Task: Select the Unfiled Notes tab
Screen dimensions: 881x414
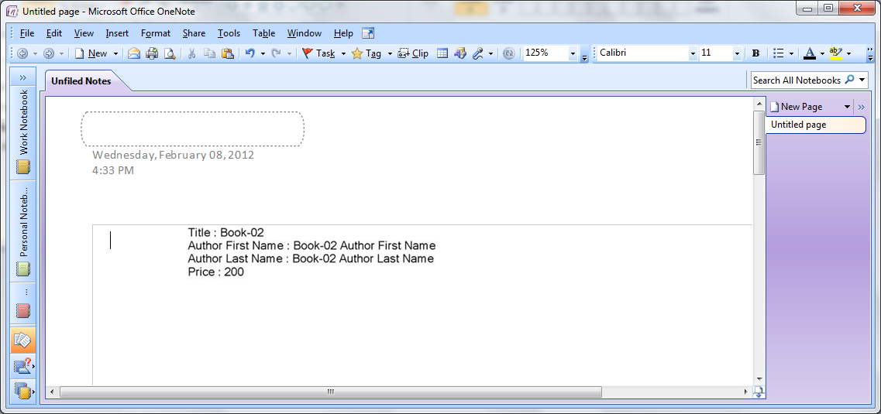Action: pyautogui.click(x=81, y=81)
